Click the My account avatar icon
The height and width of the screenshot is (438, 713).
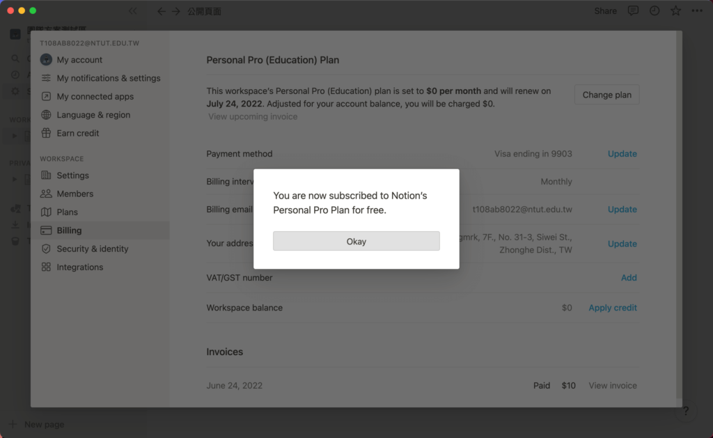pos(46,60)
